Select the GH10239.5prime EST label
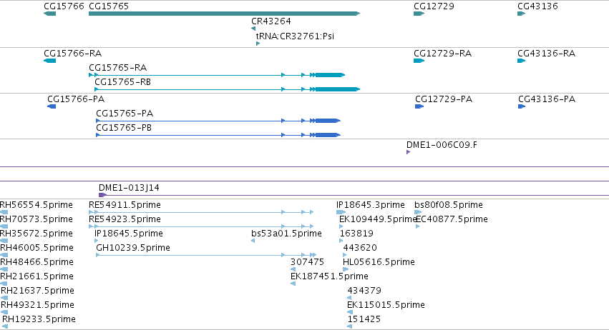Image resolution: width=609 pixels, height=330 pixels. (133, 248)
